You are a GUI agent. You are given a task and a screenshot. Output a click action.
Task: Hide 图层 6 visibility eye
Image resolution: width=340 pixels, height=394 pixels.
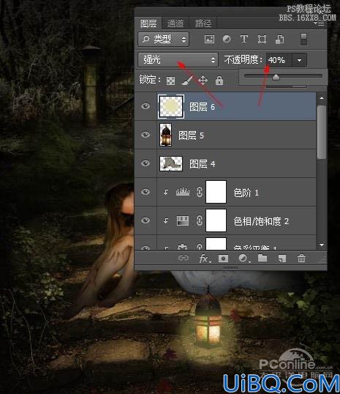(x=146, y=106)
